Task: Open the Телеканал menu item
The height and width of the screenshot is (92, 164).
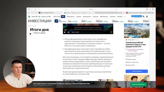Action: click(113, 16)
